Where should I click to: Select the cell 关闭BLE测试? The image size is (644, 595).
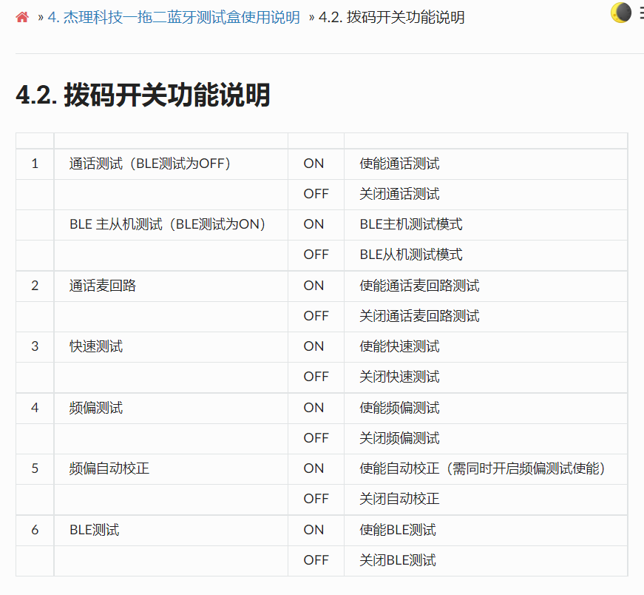pyautogui.click(x=486, y=560)
